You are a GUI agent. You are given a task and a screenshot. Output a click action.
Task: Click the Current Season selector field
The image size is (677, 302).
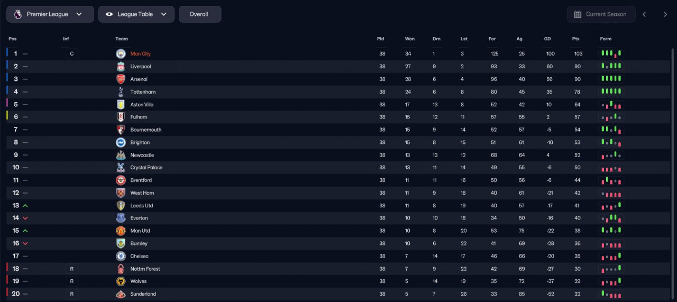pyautogui.click(x=601, y=14)
